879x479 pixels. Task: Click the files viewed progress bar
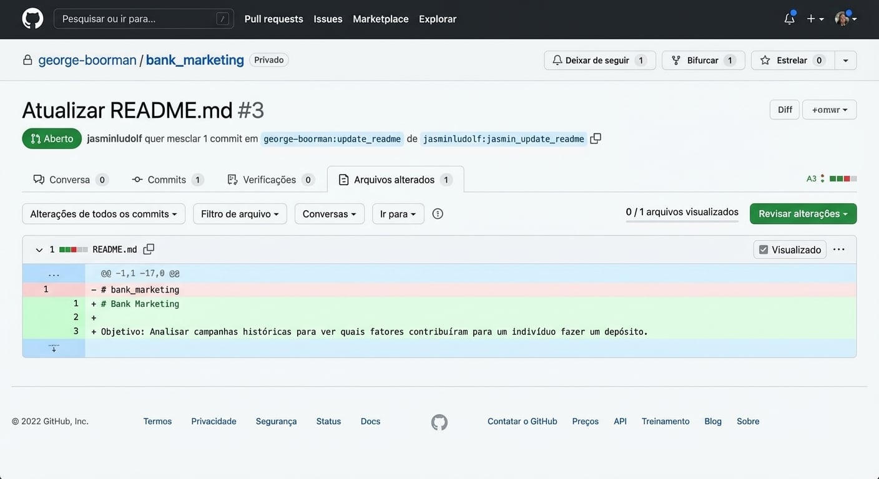[682, 221]
